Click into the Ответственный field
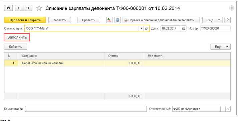Image resolution: width=240 pixels, height=121 pixels. pos(196,109)
